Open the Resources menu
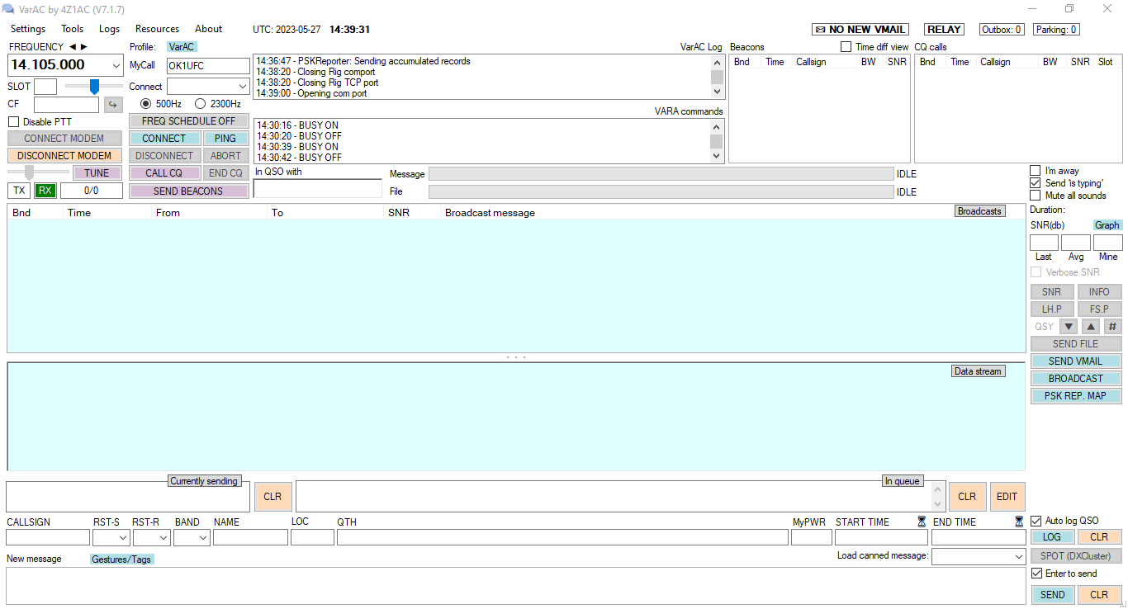The height and width of the screenshot is (609, 1128). 157,29
